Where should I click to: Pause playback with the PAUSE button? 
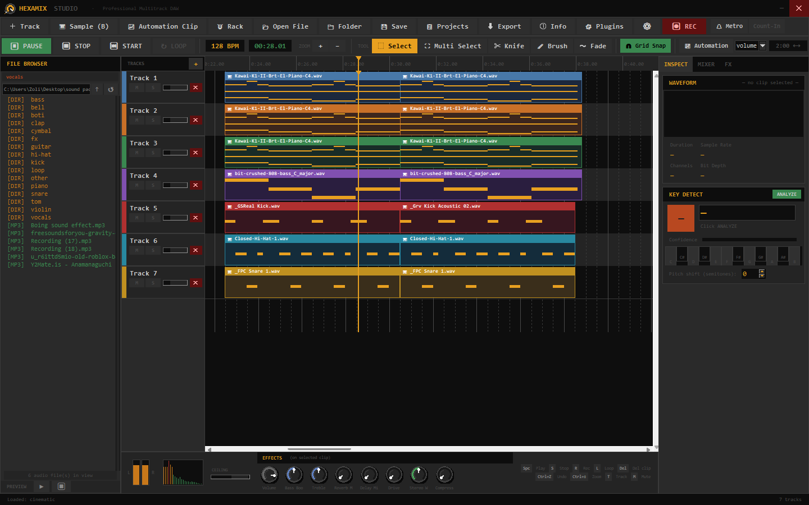click(x=26, y=46)
